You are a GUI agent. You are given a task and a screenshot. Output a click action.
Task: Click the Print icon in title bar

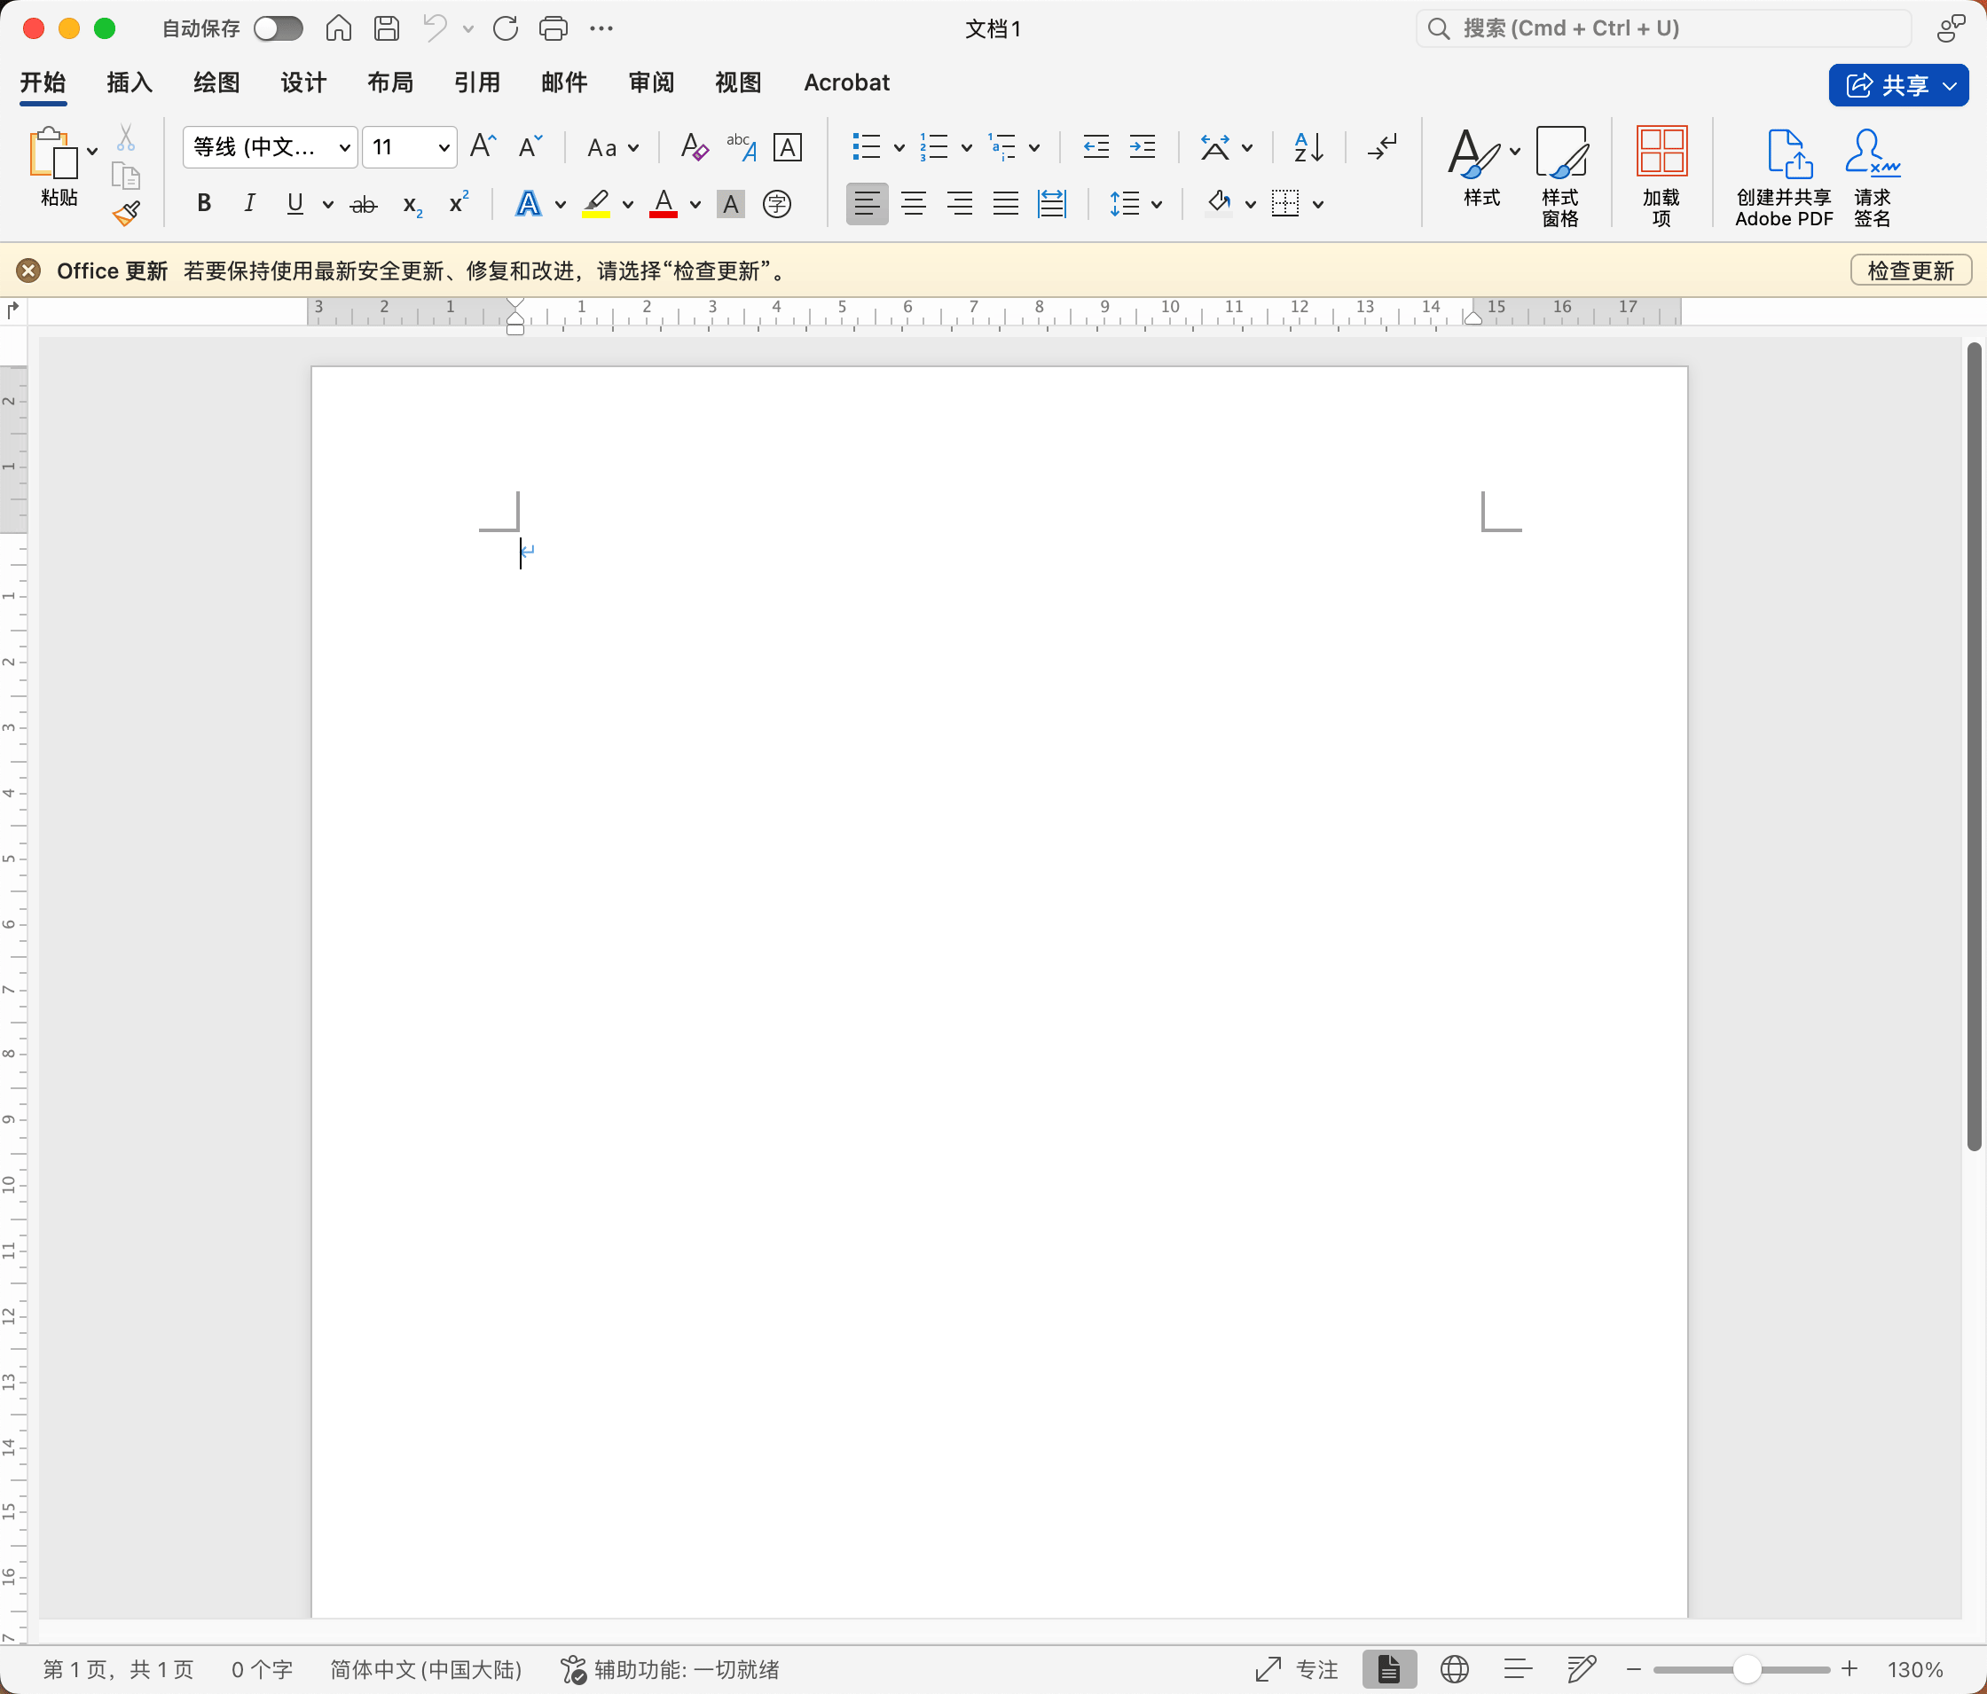554,28
